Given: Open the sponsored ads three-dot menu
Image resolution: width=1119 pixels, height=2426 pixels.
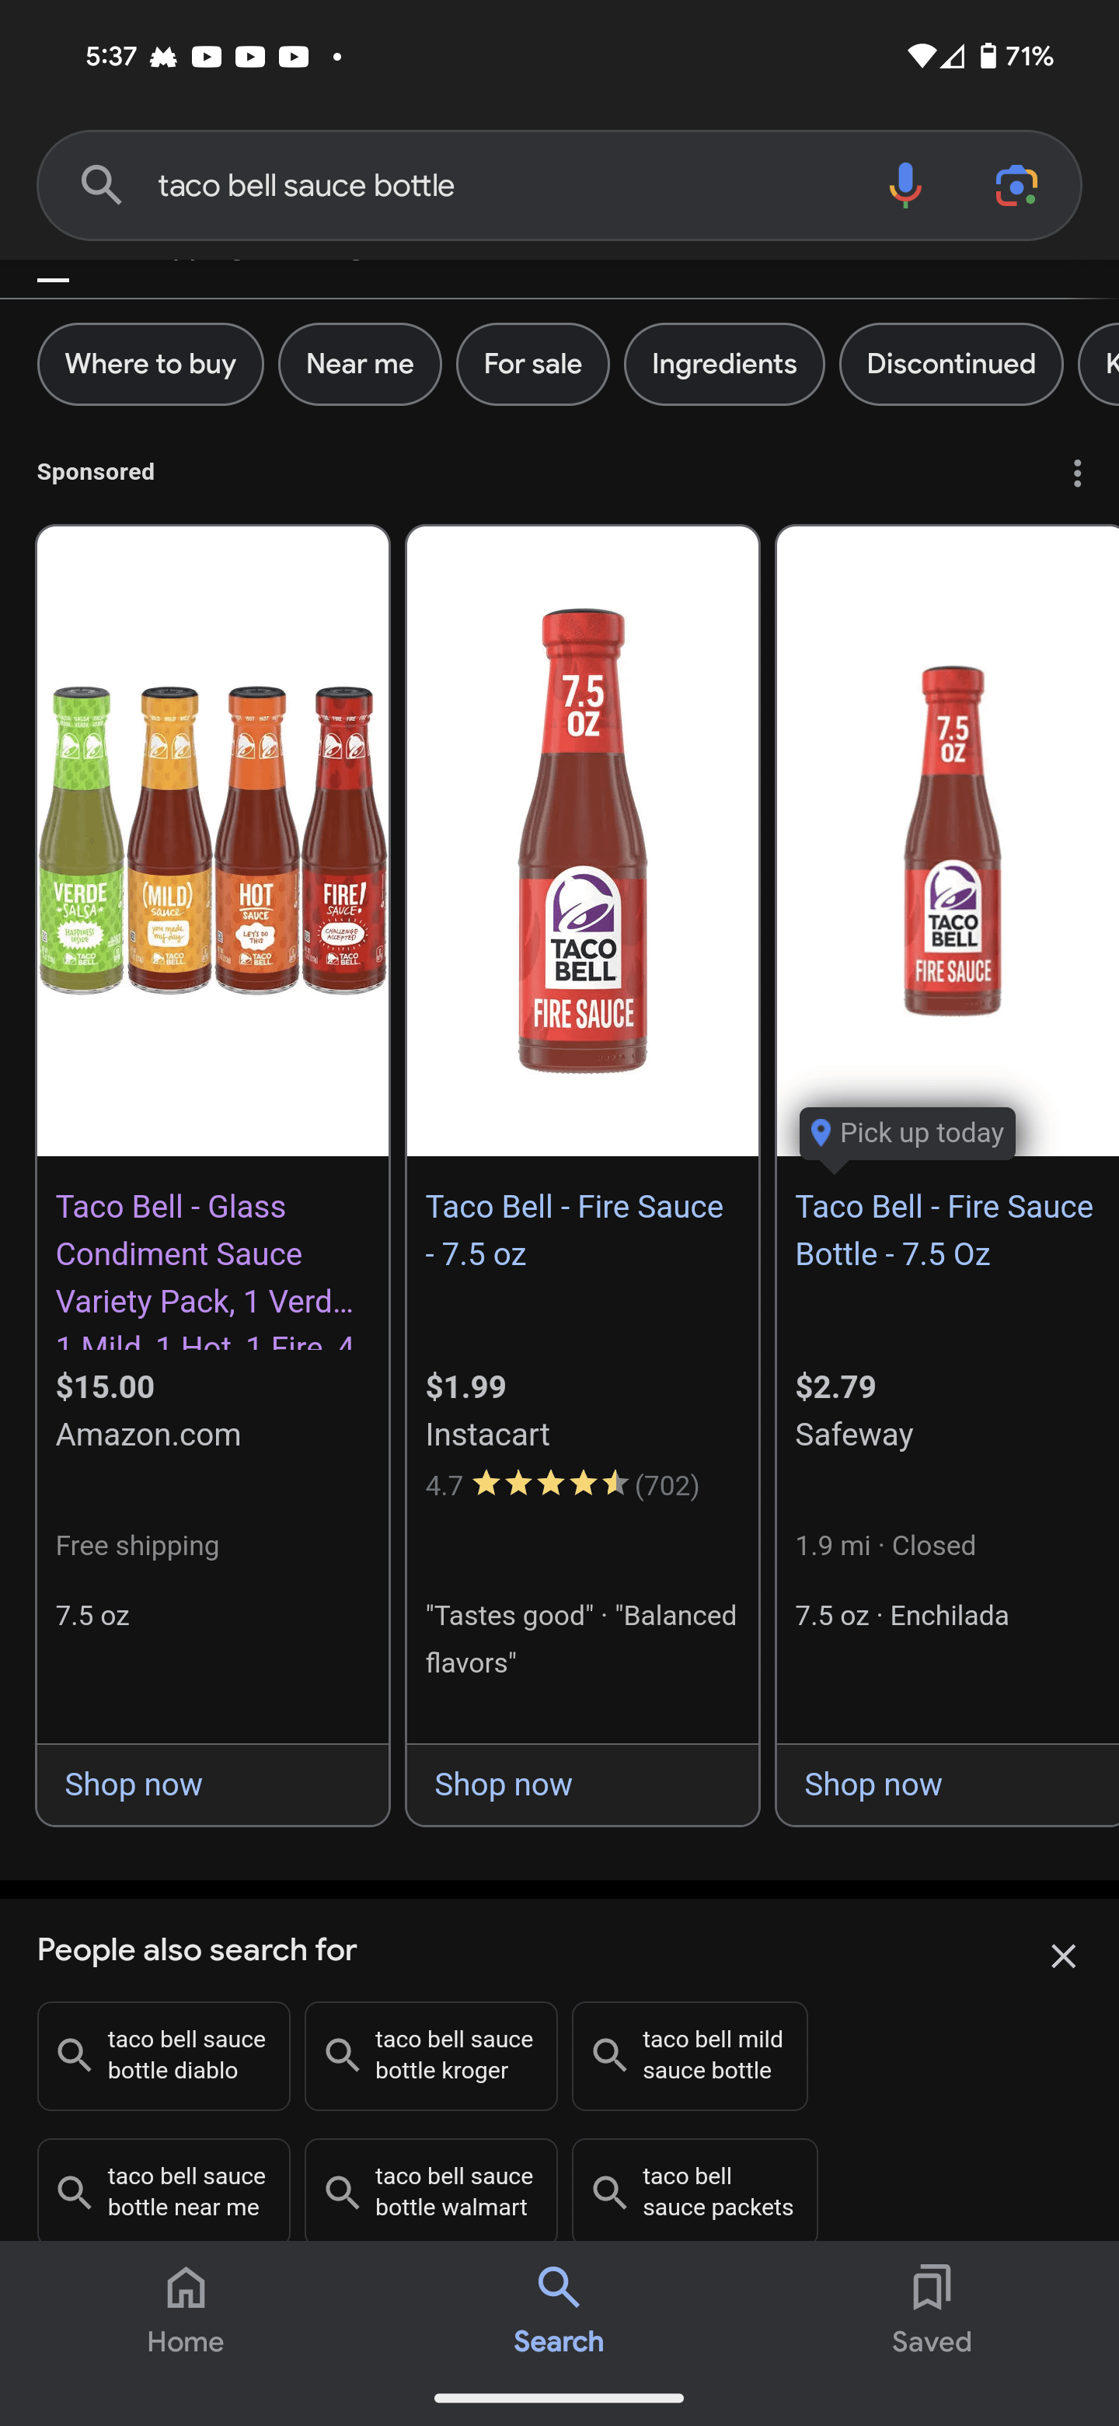Looking at the screenshot, I should click(x=1077, y=473).
